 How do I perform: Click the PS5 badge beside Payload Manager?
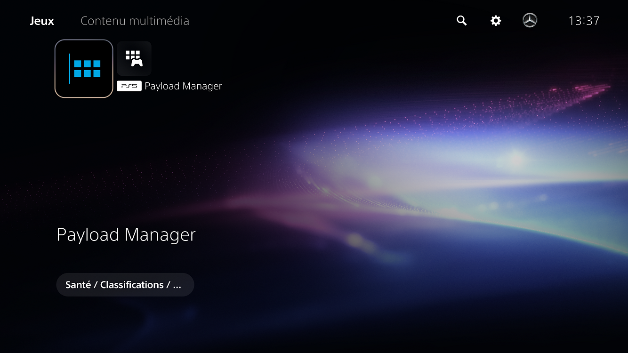(129, 86)
